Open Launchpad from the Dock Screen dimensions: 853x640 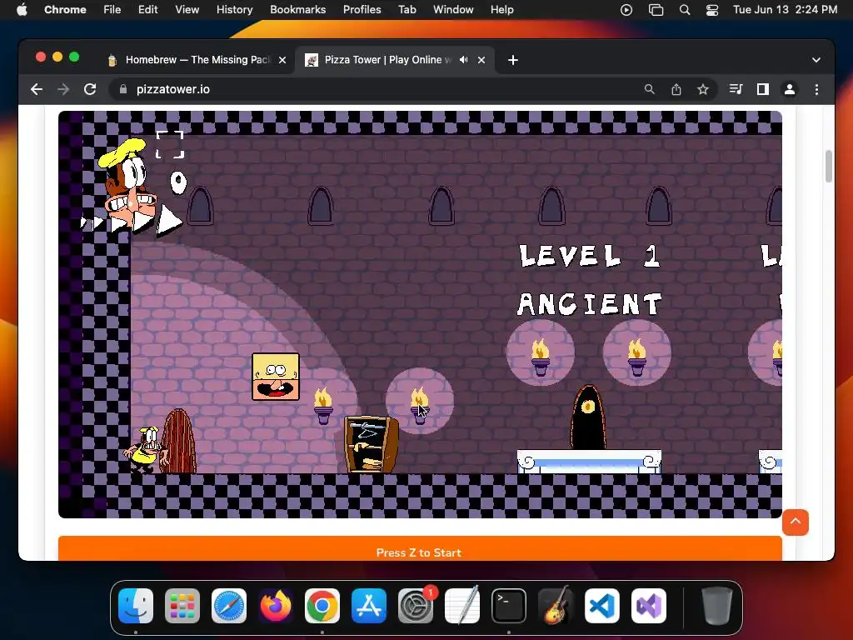pos(182,606)
